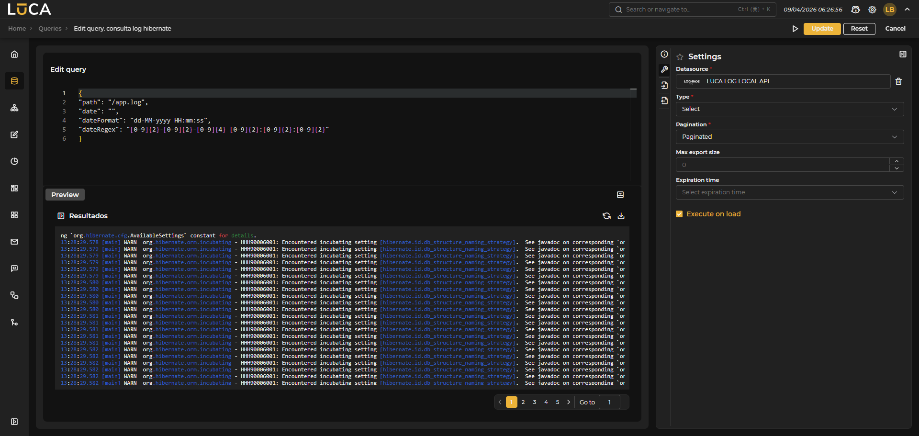919x436 pixels.
Task: Open the expiration time selector
Action: [790, 192]
